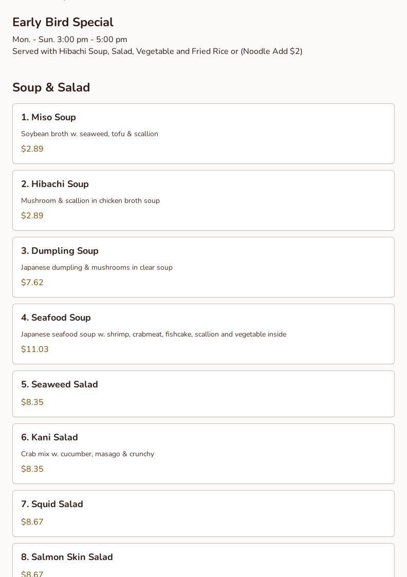This screenshot has width=407, height=577.
Task: Click the $7.62 Dumpling Soup price
Action: [32, 283]
